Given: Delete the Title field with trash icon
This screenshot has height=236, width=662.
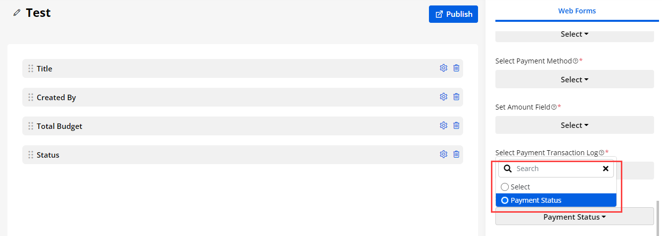Looking at the screenshot, I should pos(456,68).
